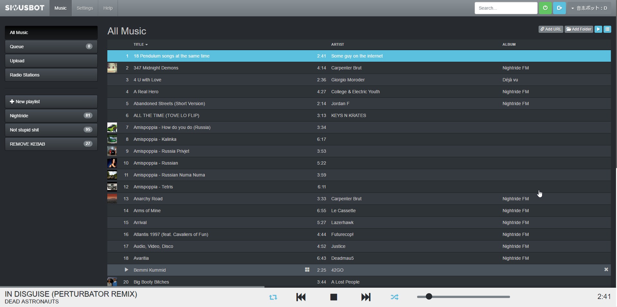
Task: Click the How do you do (Russia) thumbnail
Action: point(112,127)
